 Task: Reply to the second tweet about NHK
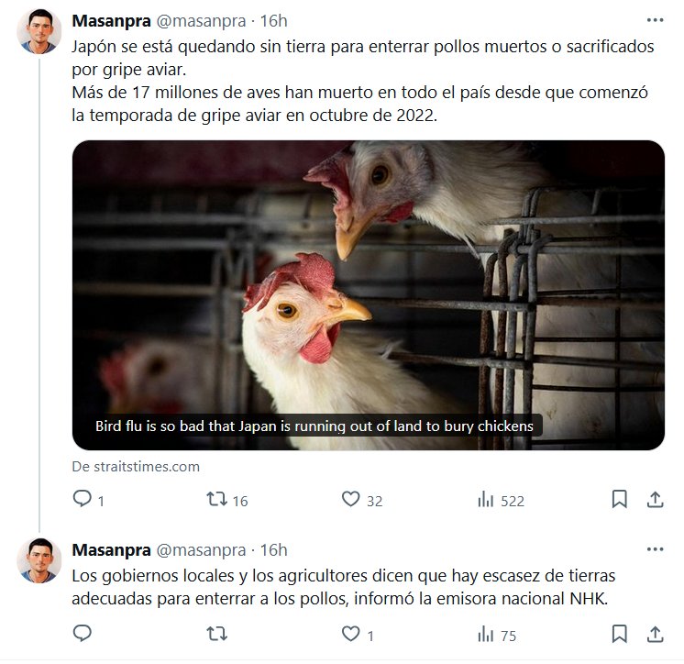(82, 634)
